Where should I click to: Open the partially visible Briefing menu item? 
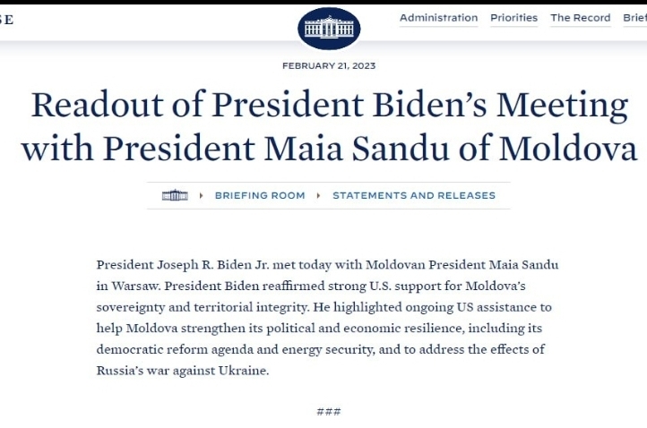(635, 18)
